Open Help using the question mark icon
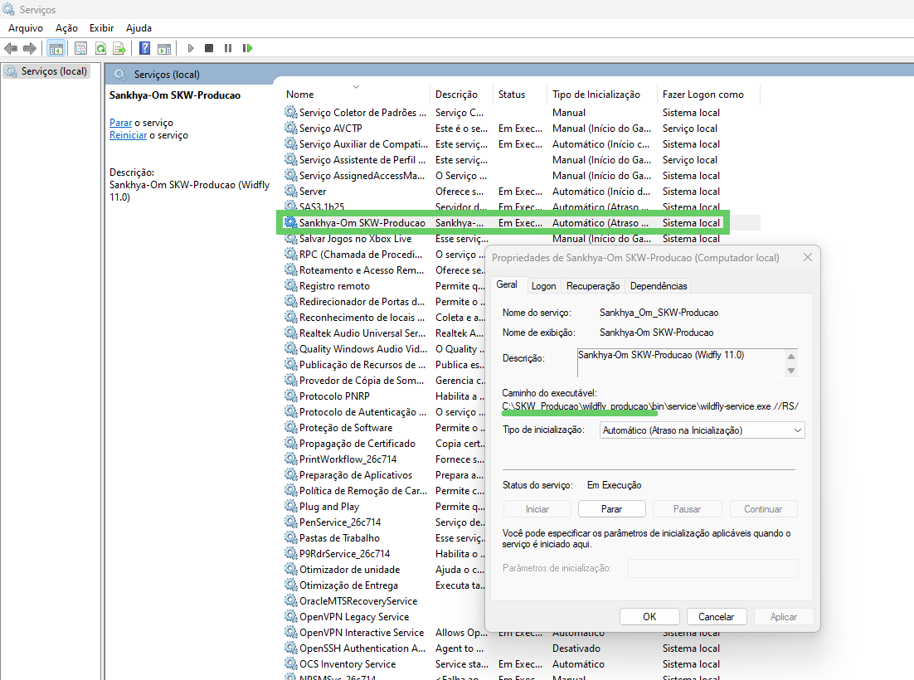 click(144, 48)
